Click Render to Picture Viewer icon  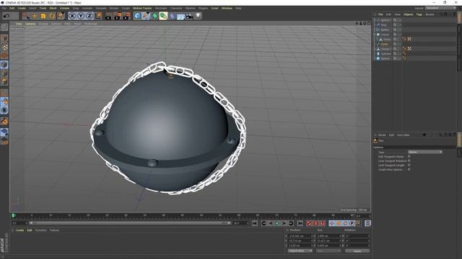point(118,16)
